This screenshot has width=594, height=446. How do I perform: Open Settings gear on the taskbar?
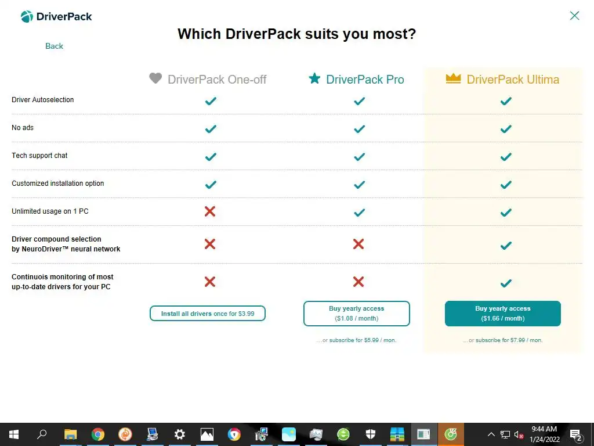tap(180, 434)
